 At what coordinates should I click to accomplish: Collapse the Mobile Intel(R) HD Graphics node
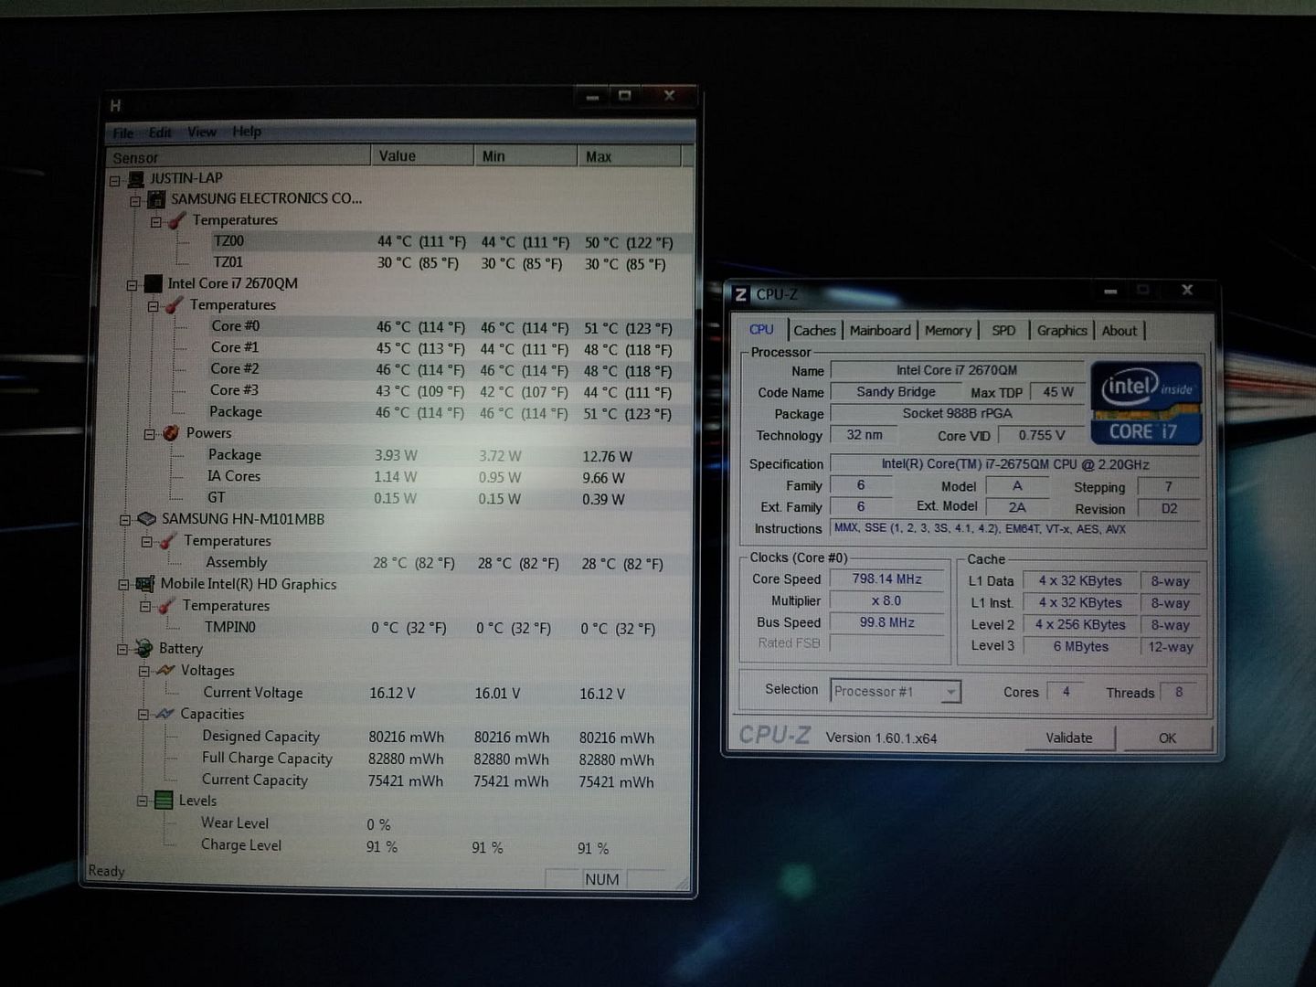click(123, 585)
